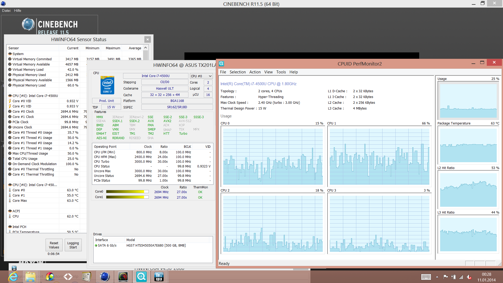Open the CPUID PerfMonitor taskbar icon
Screen dimensions: 503x283
141,277
